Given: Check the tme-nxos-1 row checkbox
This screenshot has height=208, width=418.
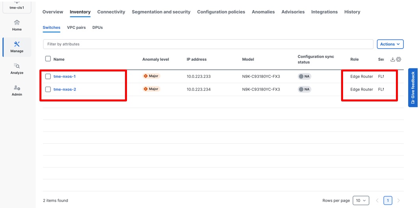Looking at the screenshot, I should (48, 77).
